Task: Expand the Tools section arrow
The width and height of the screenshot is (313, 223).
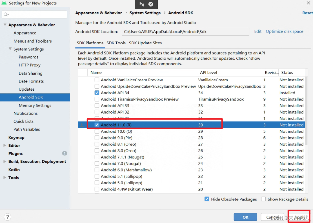Action: (5, 178)
